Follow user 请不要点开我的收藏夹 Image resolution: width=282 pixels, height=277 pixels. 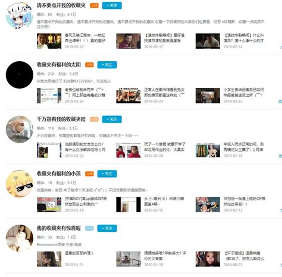[x=112, y=5]
